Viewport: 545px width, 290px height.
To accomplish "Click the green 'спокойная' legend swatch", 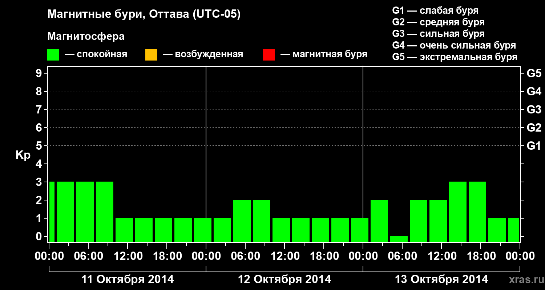I will 53,54.
